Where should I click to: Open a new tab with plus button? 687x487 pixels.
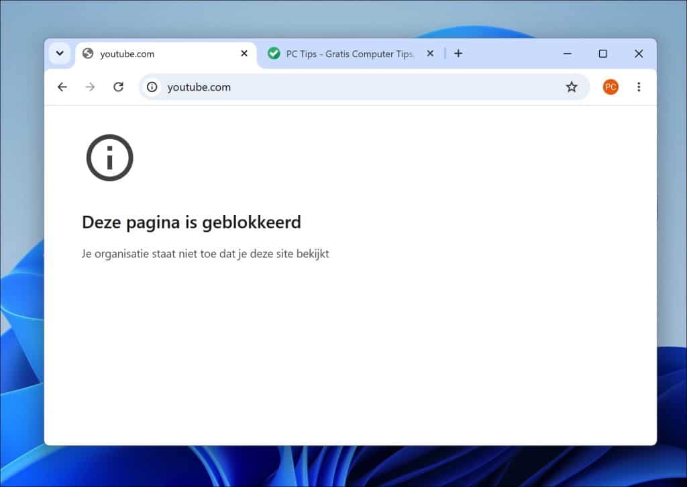pos(458,54)
